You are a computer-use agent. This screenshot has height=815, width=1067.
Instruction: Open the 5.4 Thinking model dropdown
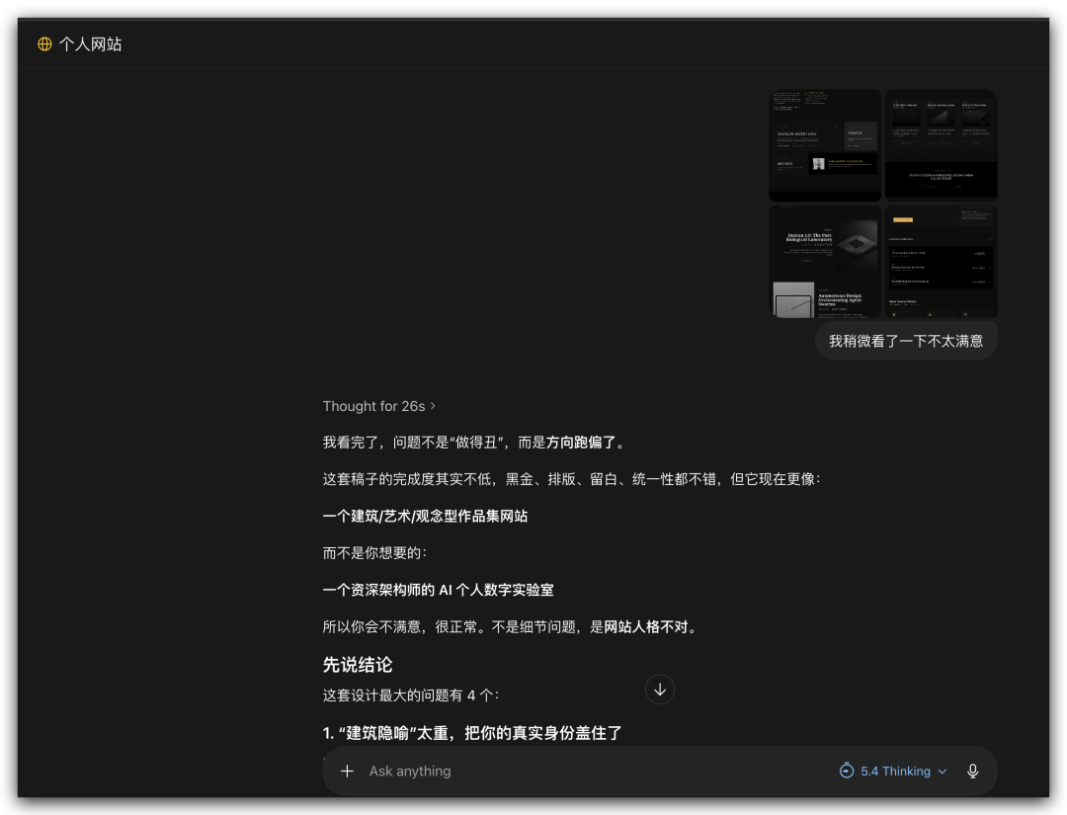pos(894,771)
